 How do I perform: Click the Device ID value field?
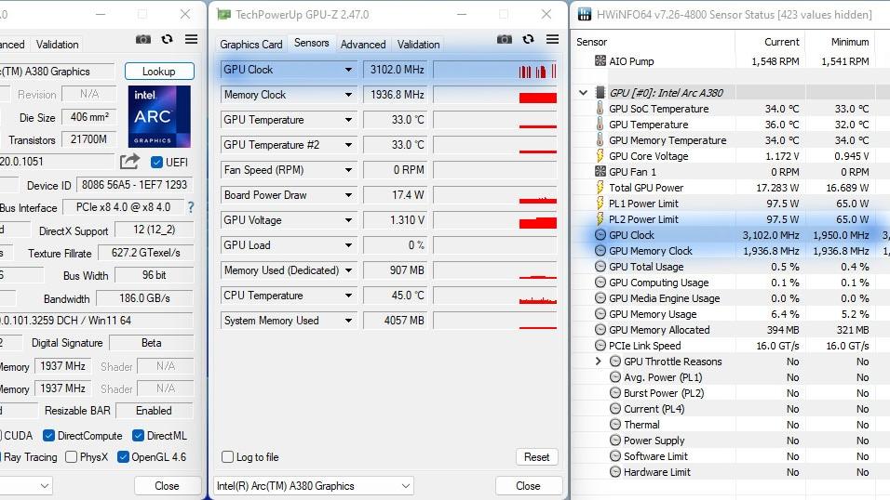[134, 185]
